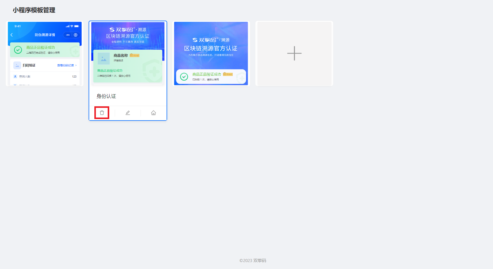The image size is (493, 269).
Task: Click the green checkmark in first template preview
Action: coord(18,50)
